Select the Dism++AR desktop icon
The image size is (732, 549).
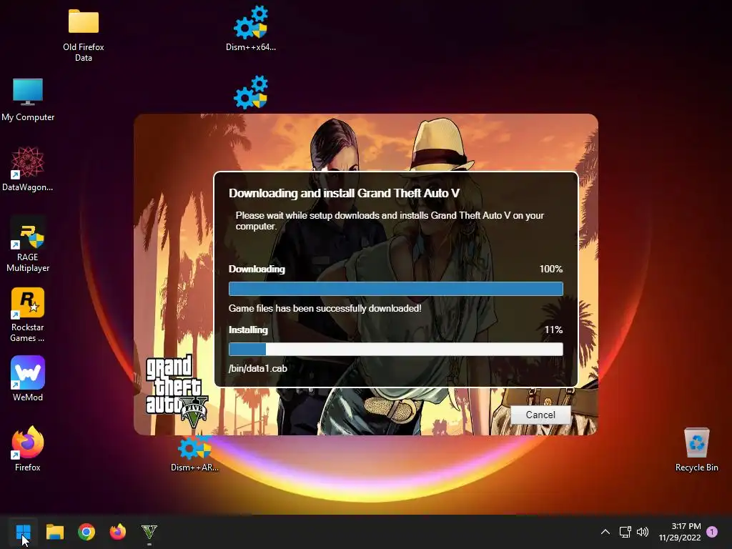pyautogui.click(x=194, y=454)
